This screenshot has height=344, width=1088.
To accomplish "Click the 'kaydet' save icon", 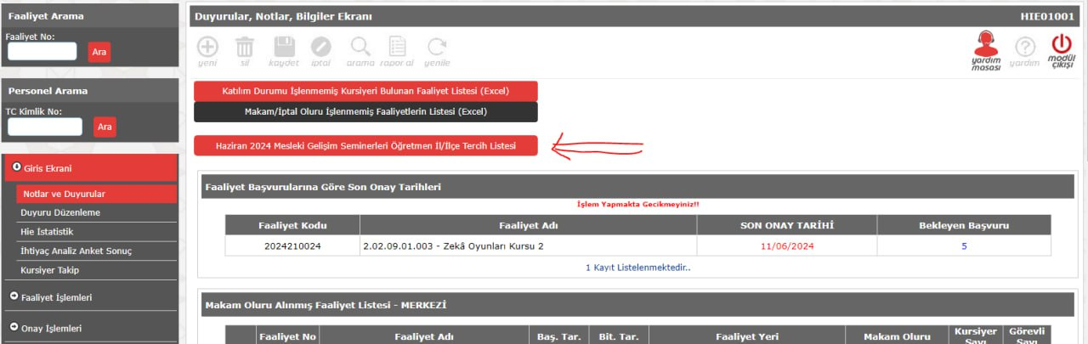I will 284,47.
